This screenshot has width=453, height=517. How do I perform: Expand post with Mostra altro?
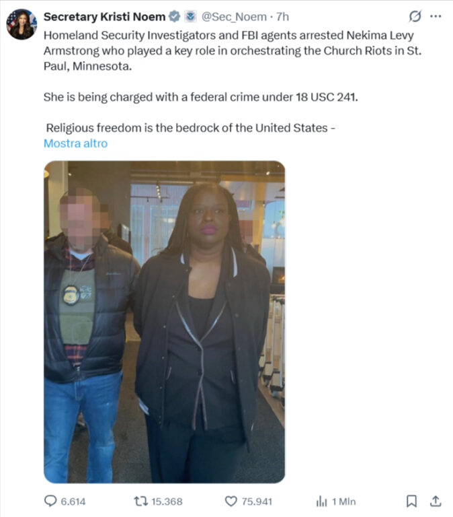[76, 143]
